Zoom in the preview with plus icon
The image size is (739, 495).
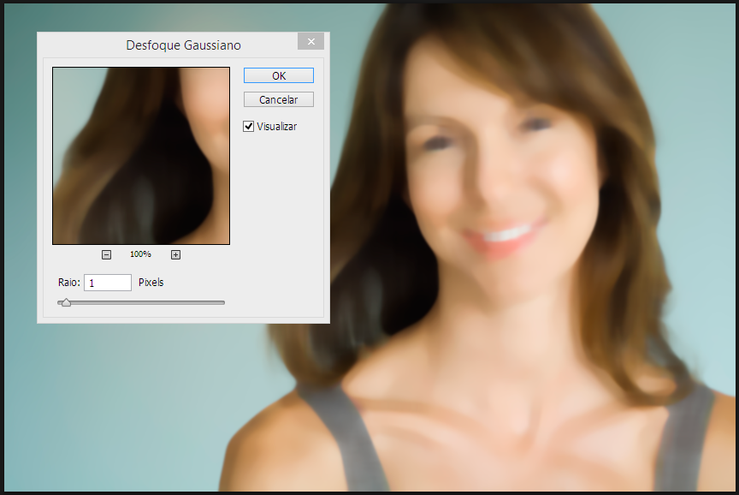pos(176,255)
